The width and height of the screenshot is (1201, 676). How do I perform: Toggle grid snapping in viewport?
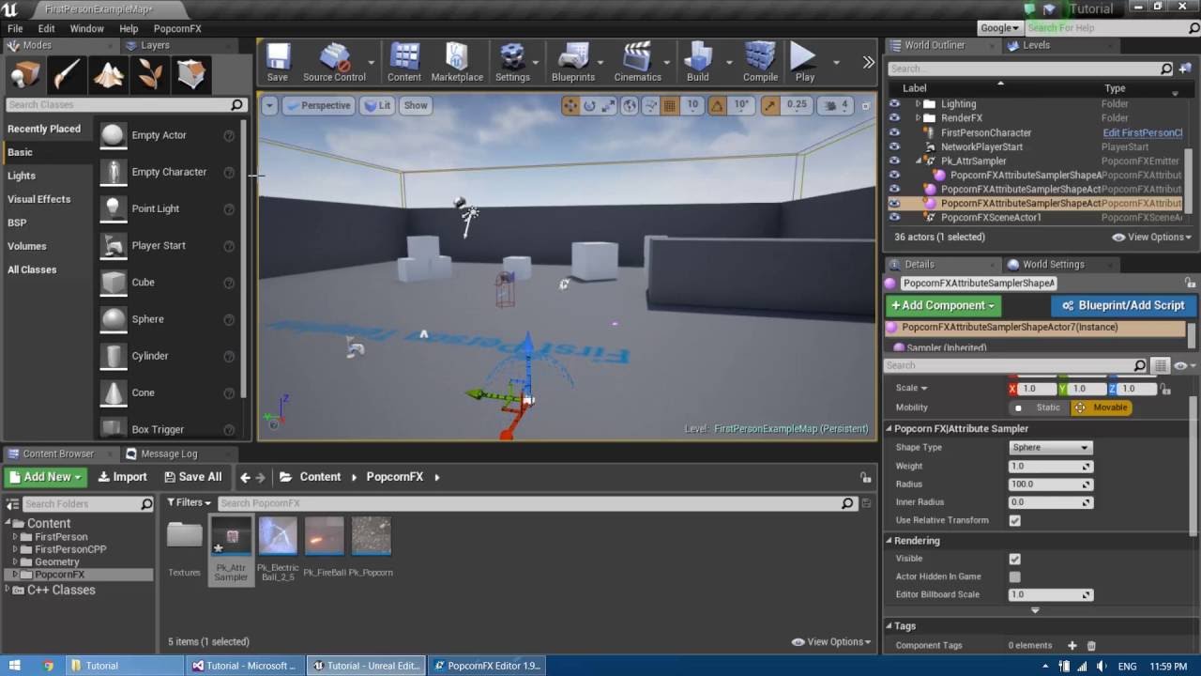click(x=671, y=105)
